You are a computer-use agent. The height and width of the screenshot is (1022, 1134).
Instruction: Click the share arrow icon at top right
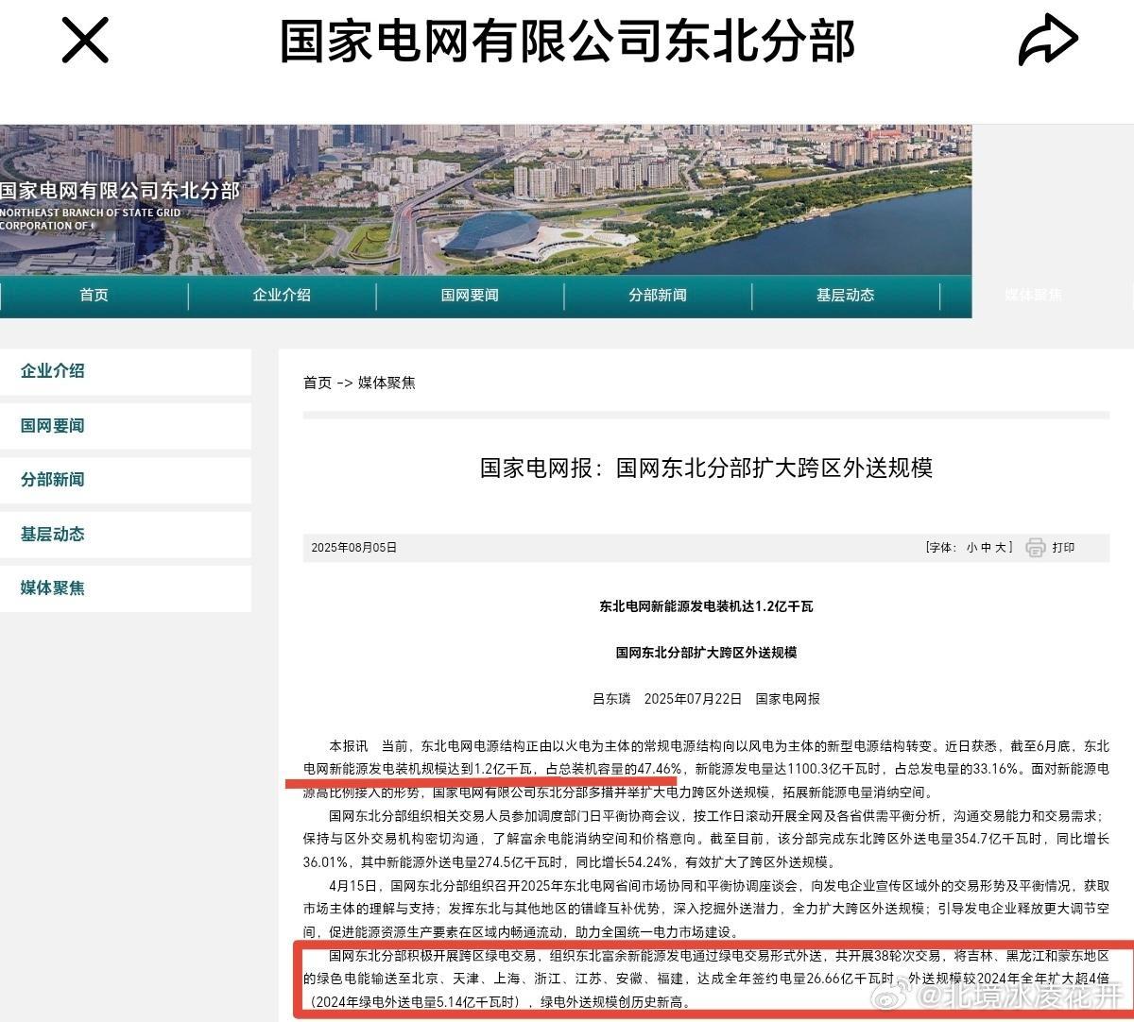[1047, 40]
